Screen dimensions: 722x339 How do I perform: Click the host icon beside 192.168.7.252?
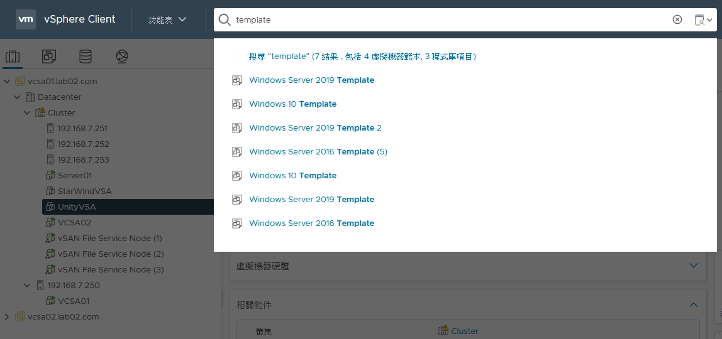pos(50,144)
